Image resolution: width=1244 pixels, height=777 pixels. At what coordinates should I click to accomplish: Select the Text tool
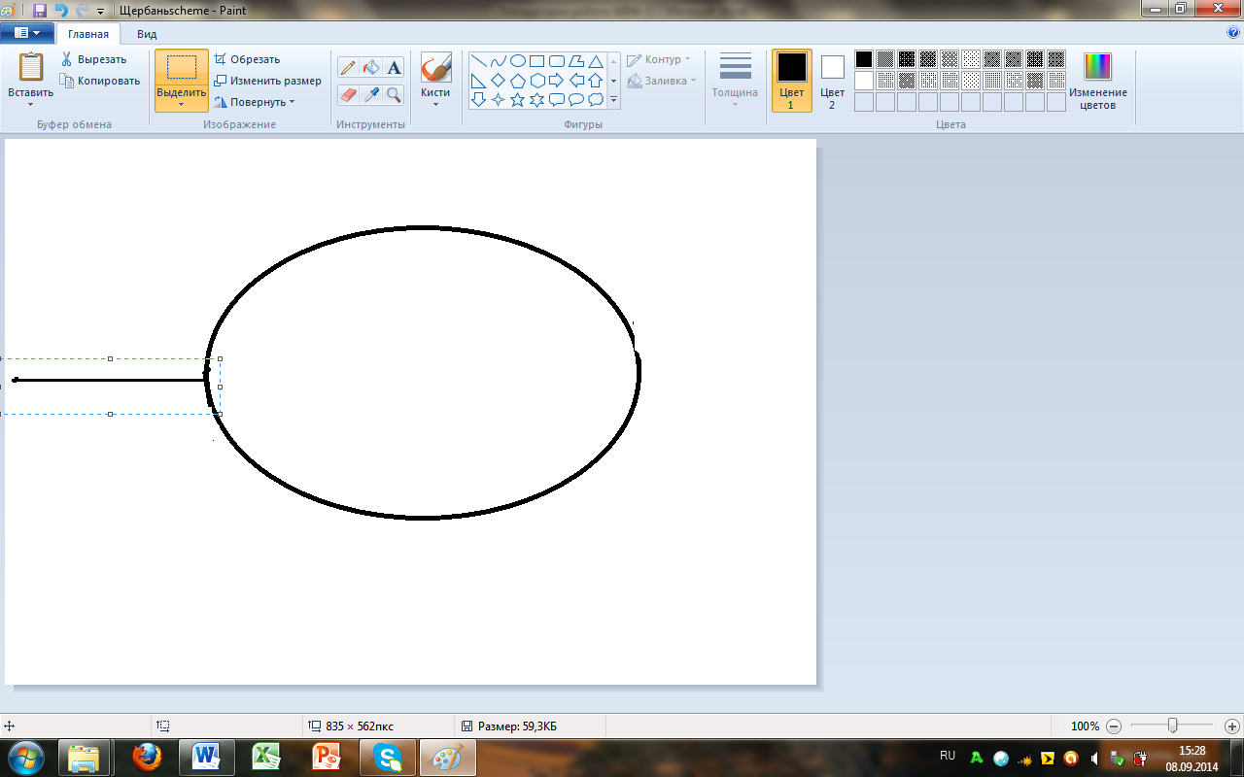click(x=394, y=68)
